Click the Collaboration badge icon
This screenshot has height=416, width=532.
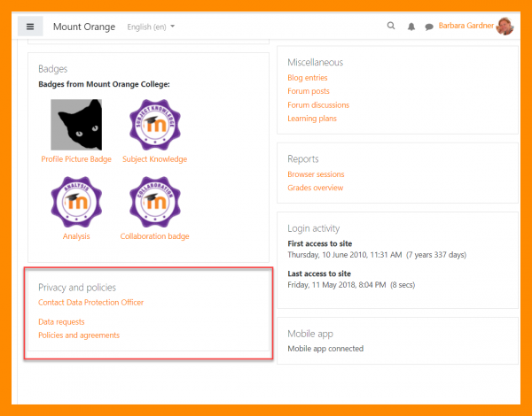(x=154, y=203)
